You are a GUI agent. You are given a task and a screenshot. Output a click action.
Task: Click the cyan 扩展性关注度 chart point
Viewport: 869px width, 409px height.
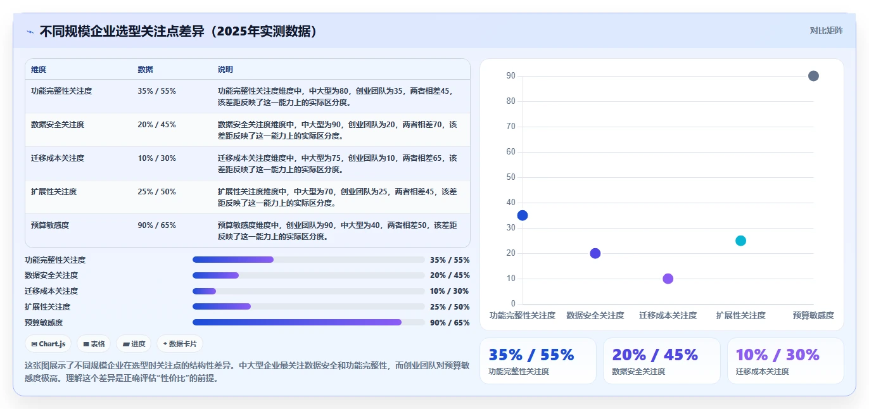740,241
